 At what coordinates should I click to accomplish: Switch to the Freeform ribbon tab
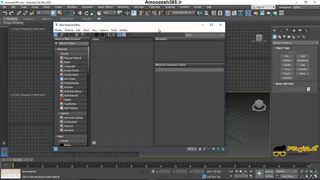pos(28,19)
